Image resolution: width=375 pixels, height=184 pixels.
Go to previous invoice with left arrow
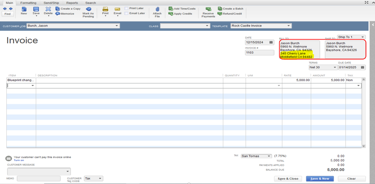pyautogui.click(x=5, y=9)
